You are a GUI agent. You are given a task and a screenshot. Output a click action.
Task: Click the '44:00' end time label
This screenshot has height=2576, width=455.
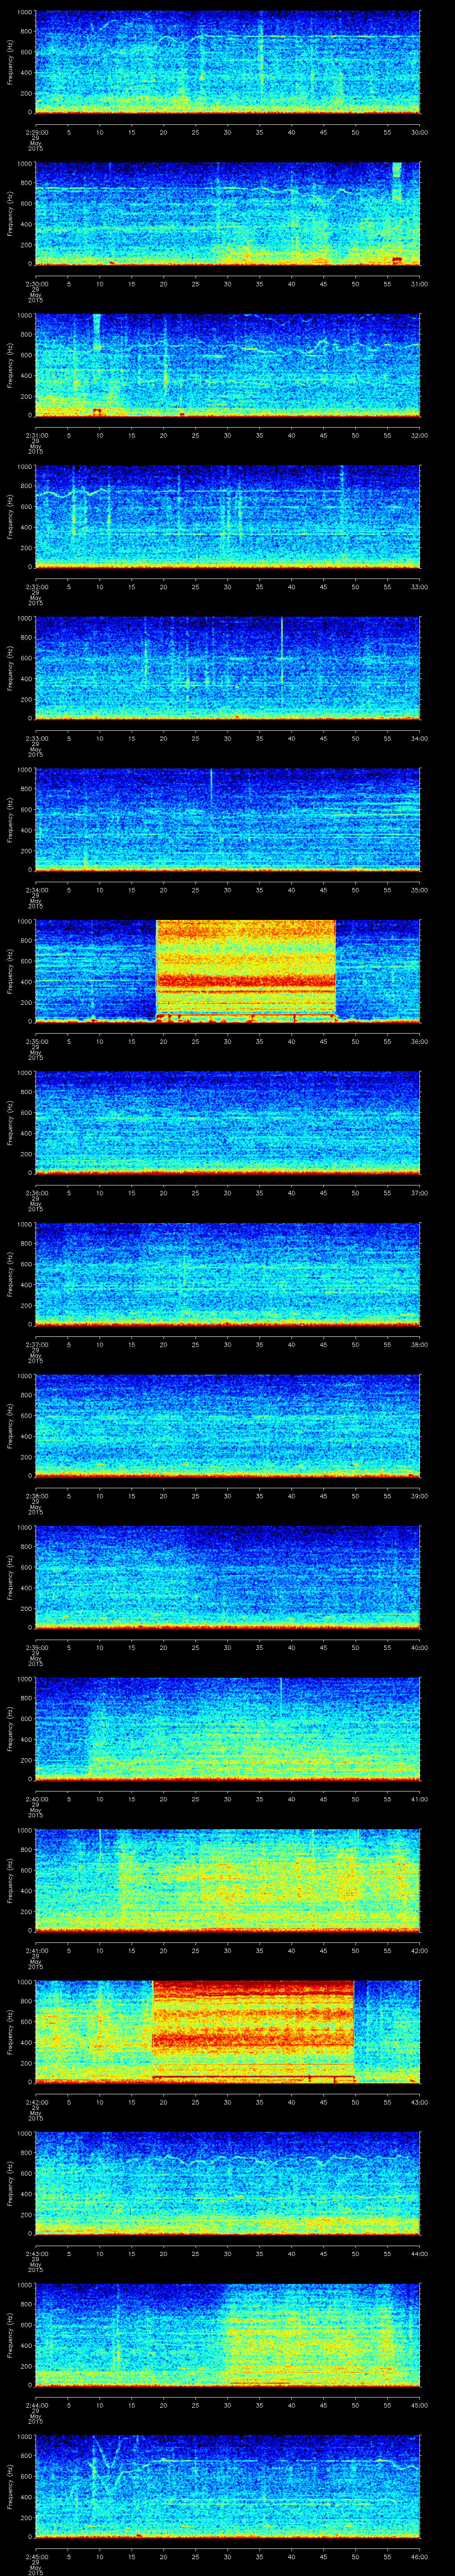[420, 2254]
